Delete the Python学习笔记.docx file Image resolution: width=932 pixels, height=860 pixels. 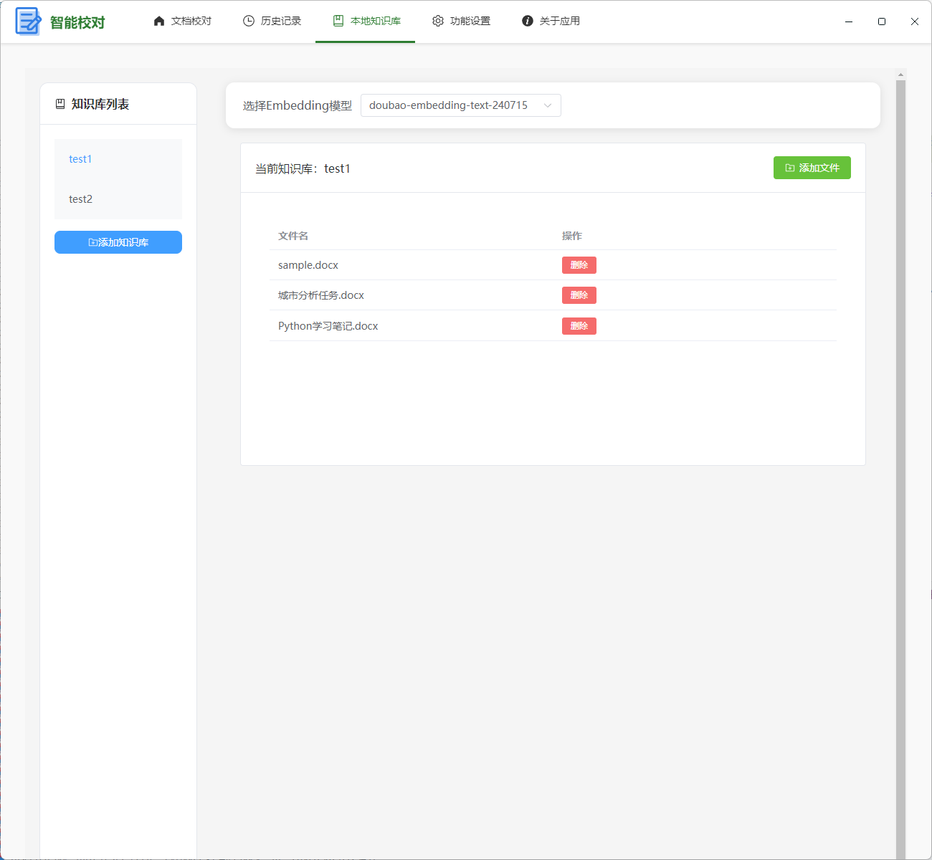(579, 326)
